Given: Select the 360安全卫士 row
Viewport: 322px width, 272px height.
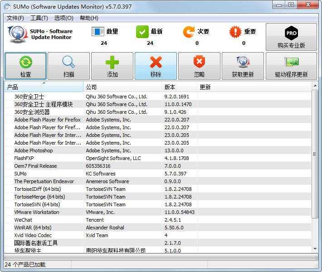Looking at the screenshot, I should coord(158,97).
